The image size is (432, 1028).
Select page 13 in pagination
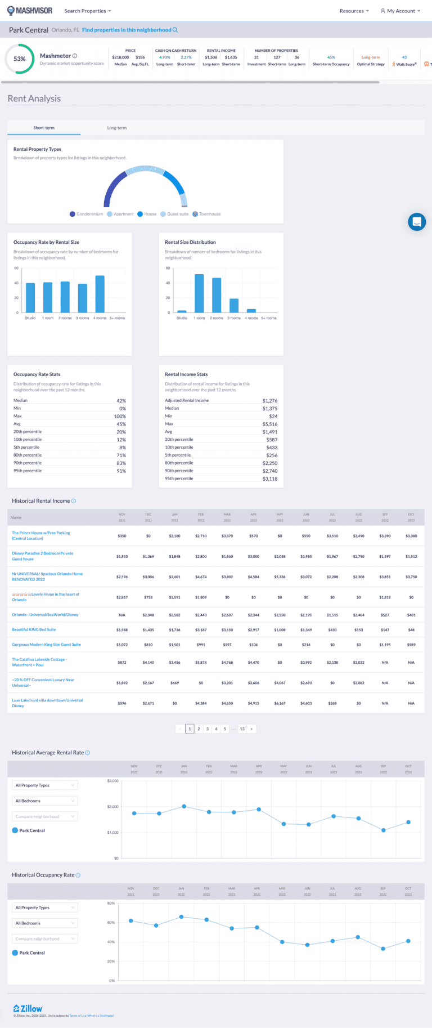242,729
